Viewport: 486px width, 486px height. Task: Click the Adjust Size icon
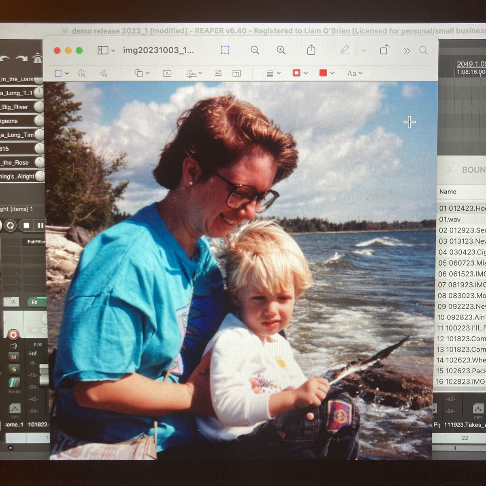tap(237, 73)
